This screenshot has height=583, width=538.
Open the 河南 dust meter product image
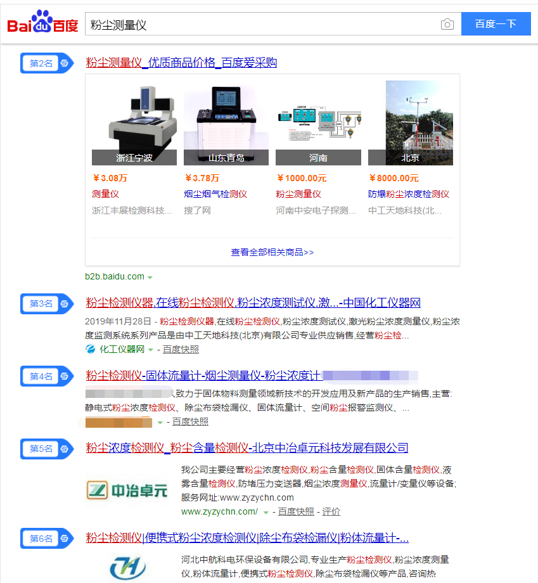pos(318,123)
